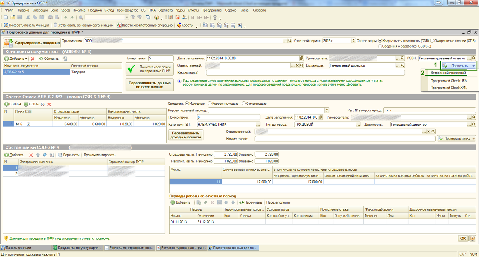Image resolution: width=479 pixels, height=257 pixels.
Task: Add a work period with Добавить plus icon
Action: click(173, 202)
